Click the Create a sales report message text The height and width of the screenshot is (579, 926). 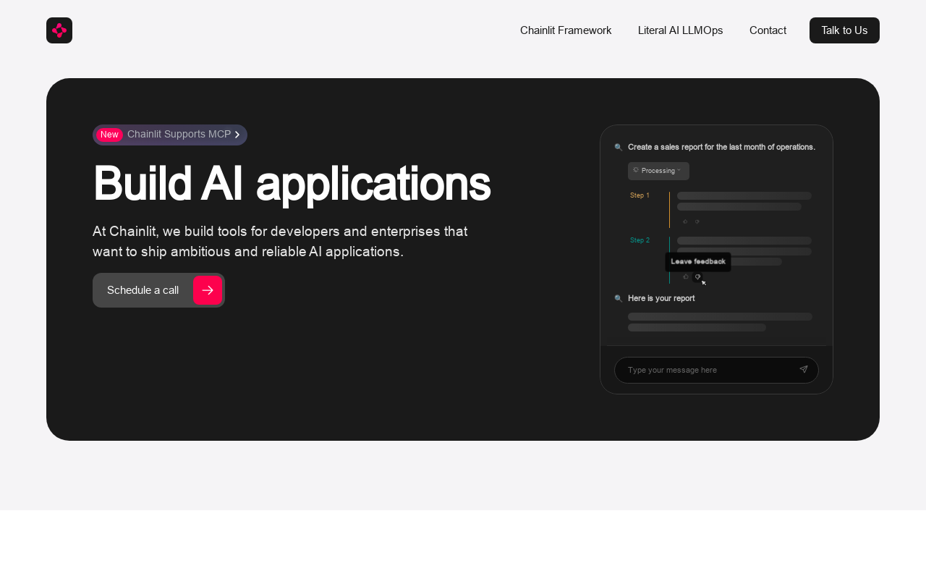tap(721, 147)
